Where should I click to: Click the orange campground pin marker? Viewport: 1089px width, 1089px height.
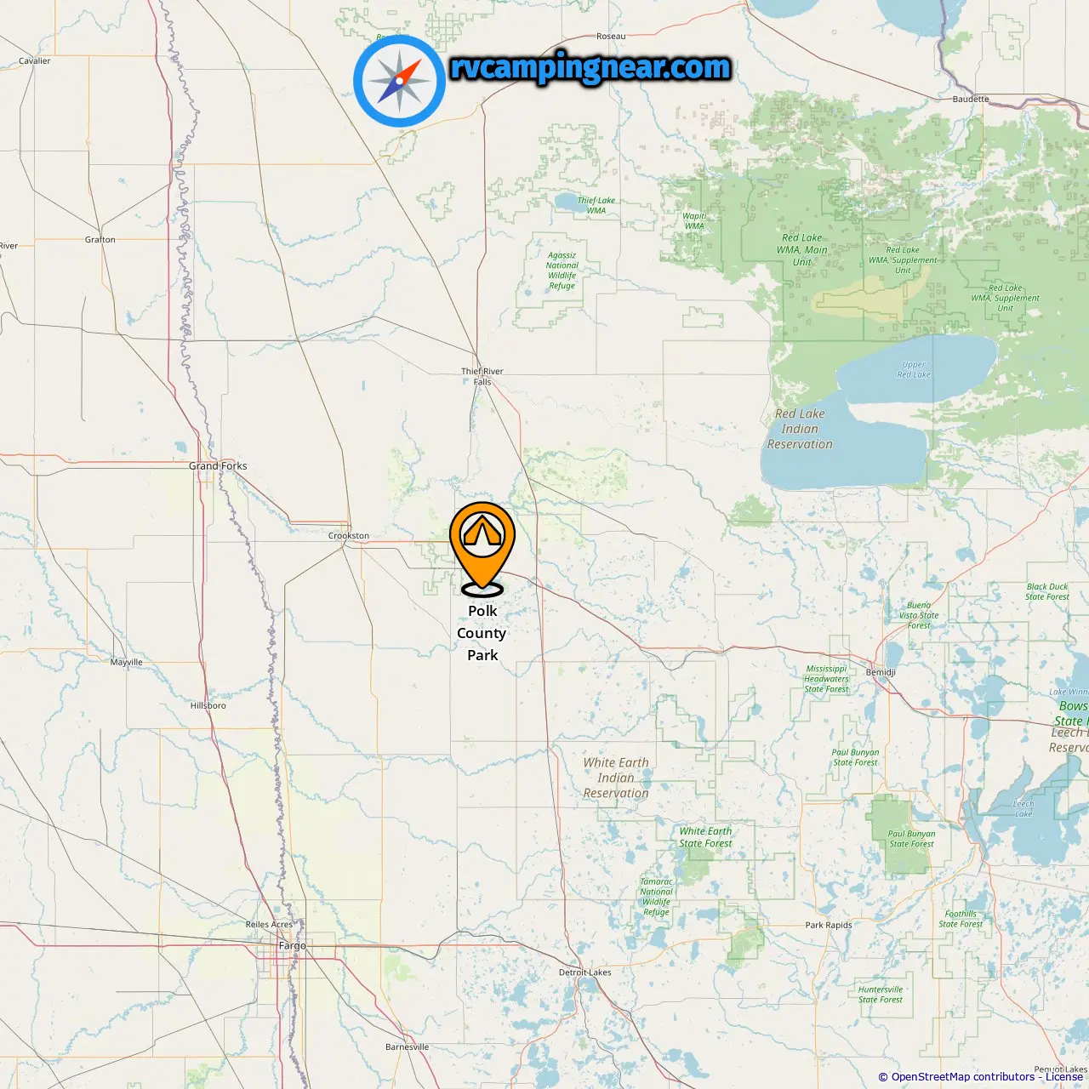point(482,549)
